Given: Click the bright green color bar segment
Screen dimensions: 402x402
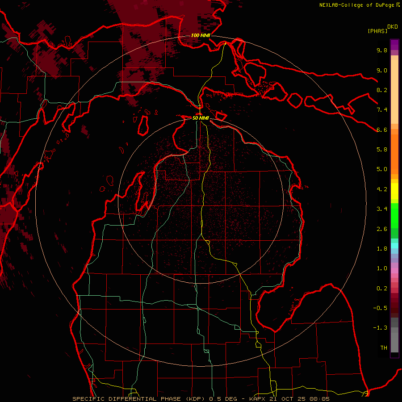Looking at the screenshot, I should point(394,216).
